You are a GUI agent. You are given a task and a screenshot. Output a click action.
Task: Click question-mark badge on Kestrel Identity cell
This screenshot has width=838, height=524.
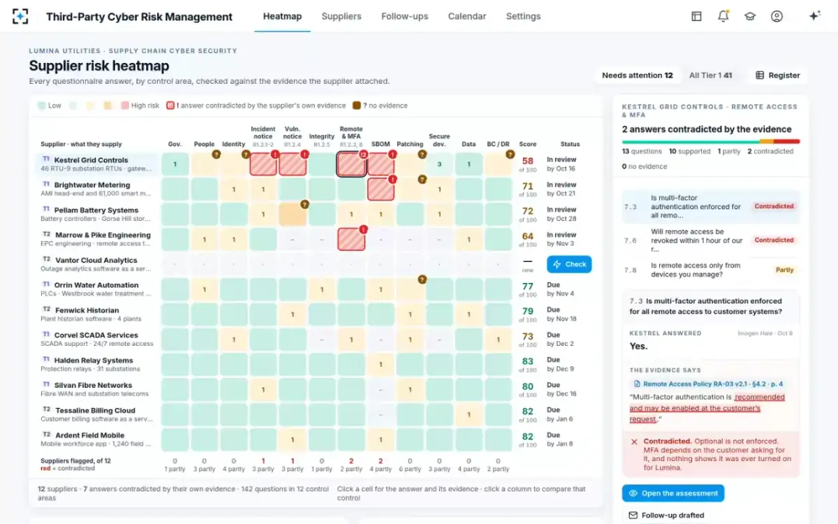click(x=245, y=154)
